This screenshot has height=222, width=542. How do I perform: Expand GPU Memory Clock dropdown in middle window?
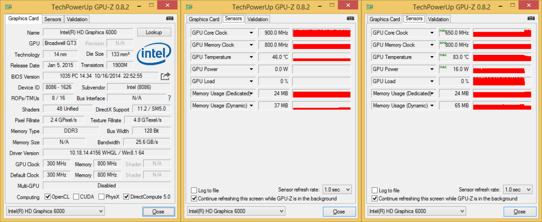(x=251, y=45)
